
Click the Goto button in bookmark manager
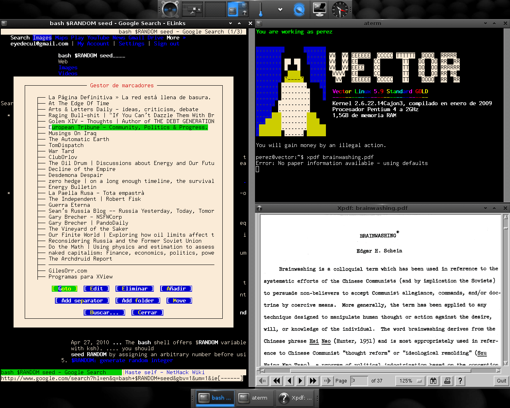[65, 289]
